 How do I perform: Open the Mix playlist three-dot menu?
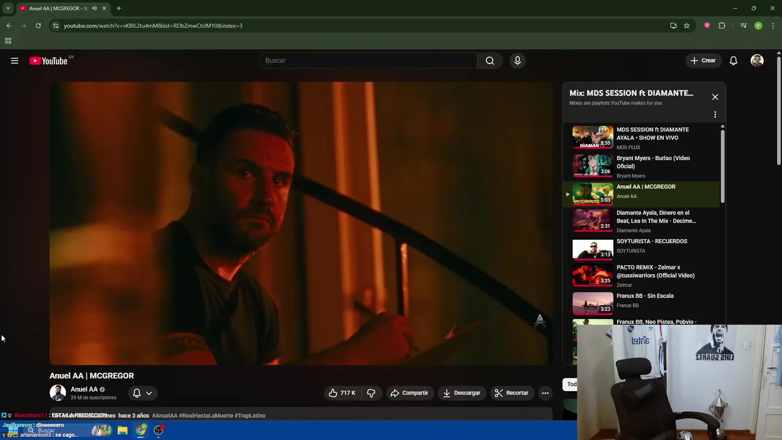tap(715, 114)
